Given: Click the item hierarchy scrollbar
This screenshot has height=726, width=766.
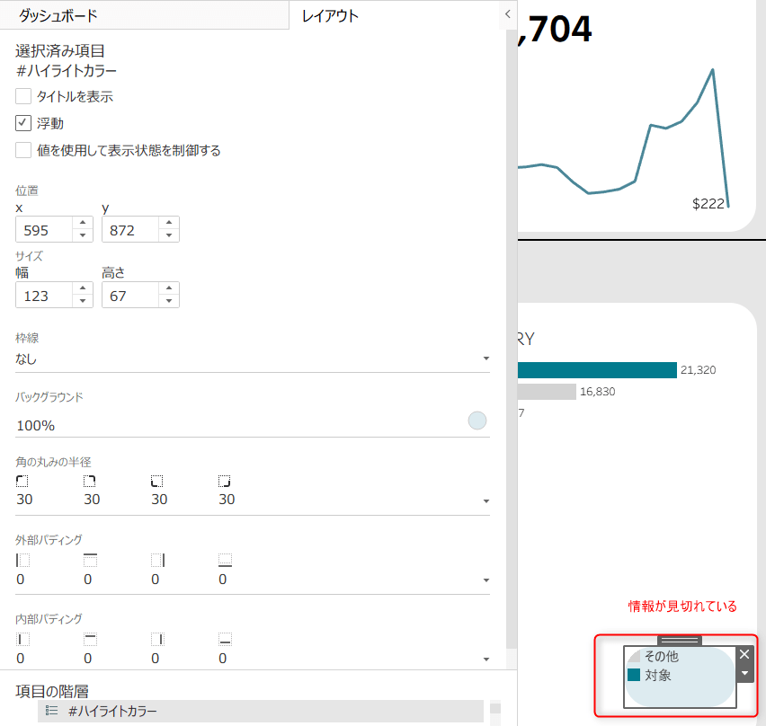Looking at the screenshot, I should tap(494, 707).
